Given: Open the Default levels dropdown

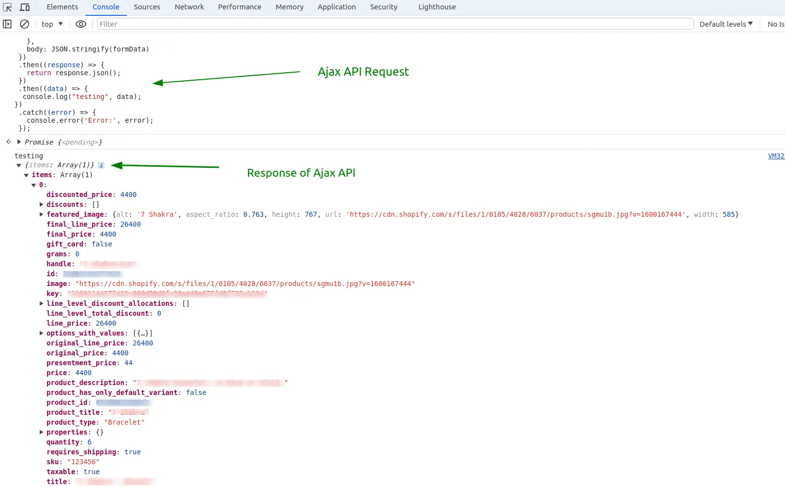Looking at the screenshot, I should tap(726, 24).
